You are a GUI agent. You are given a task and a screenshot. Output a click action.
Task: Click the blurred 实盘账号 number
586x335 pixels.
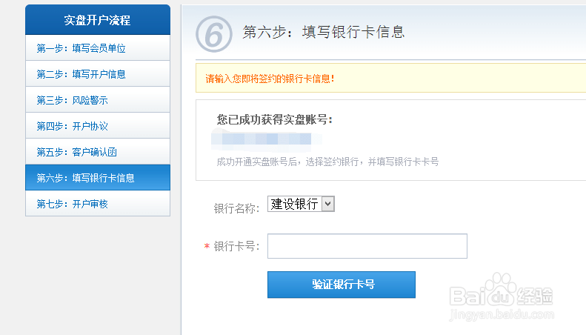(267, 139)
